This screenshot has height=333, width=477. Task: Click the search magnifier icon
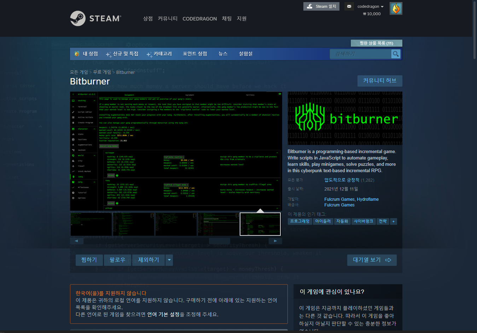(x=396, y=54)
